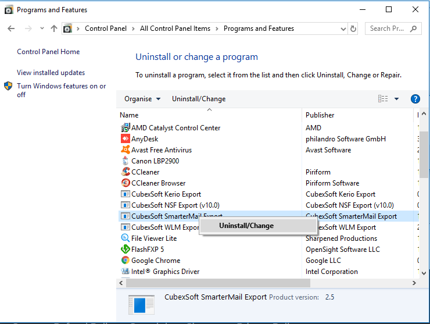This screenshot has height=324, width=430.
Task: Click the CubexSoft SmarterMail Export row icon
Action: pyautogui.click(x=126, y=216)
